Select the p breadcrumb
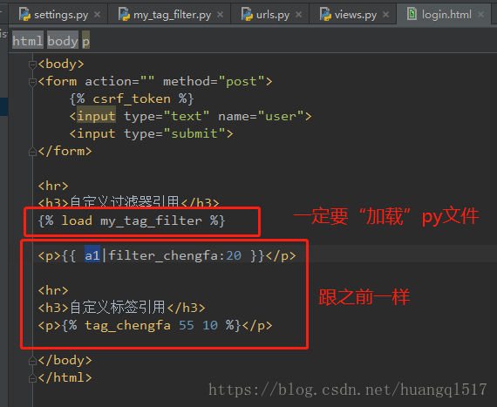 pos(86,40)
